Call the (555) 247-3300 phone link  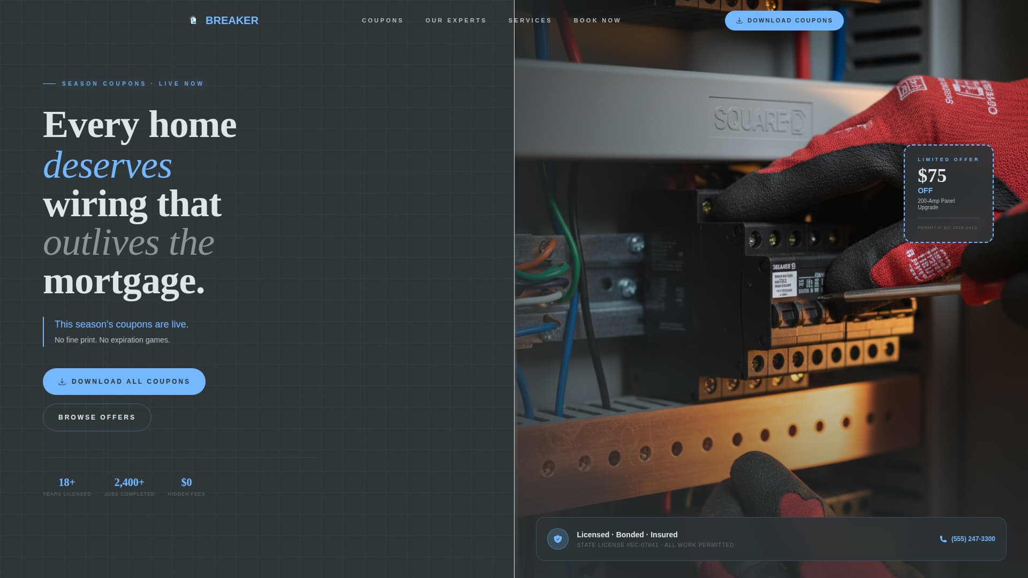click(x=967, y=539)
